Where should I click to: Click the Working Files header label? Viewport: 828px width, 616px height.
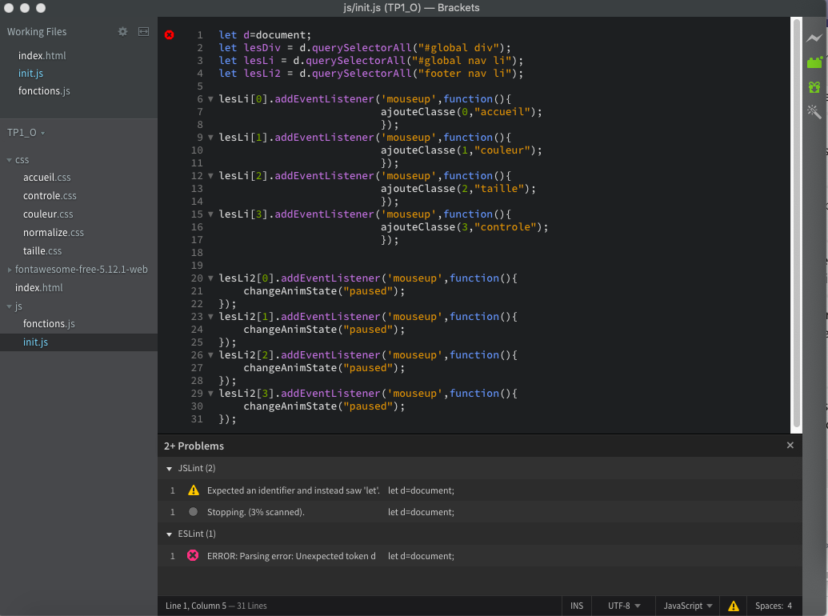click(x=37, y=32)
